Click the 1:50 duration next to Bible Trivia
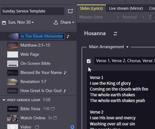 click(46, 109)
